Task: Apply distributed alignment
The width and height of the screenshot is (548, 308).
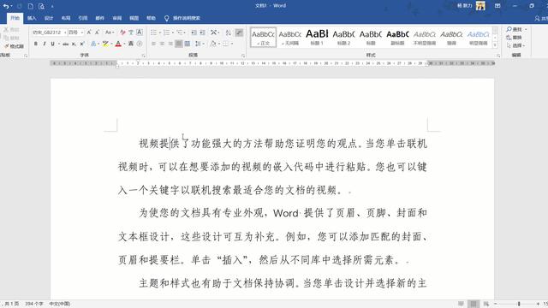Action: [188, 44]
